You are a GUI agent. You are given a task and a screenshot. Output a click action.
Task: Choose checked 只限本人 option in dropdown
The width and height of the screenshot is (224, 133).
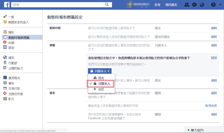pyautogui.click(x=101, y=84)
